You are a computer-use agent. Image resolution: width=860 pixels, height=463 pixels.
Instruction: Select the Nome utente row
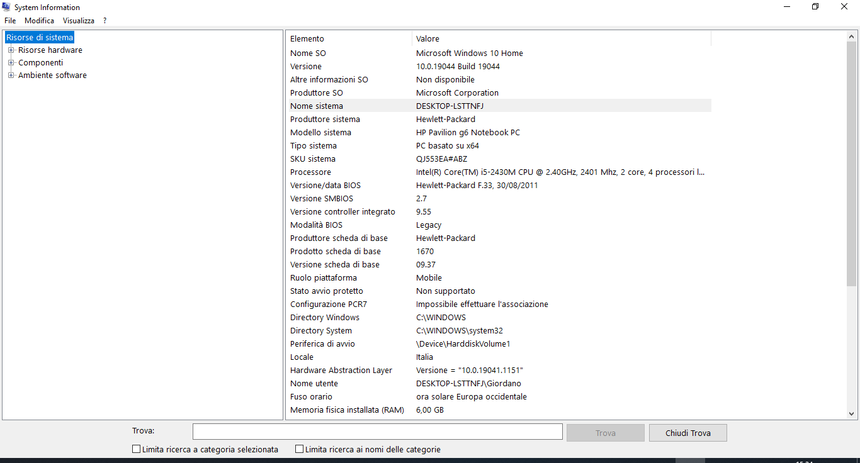[499, 384]
